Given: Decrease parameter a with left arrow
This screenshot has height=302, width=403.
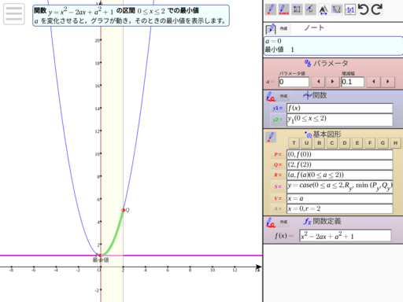Looking at the screenshot, I should [318, 82].
